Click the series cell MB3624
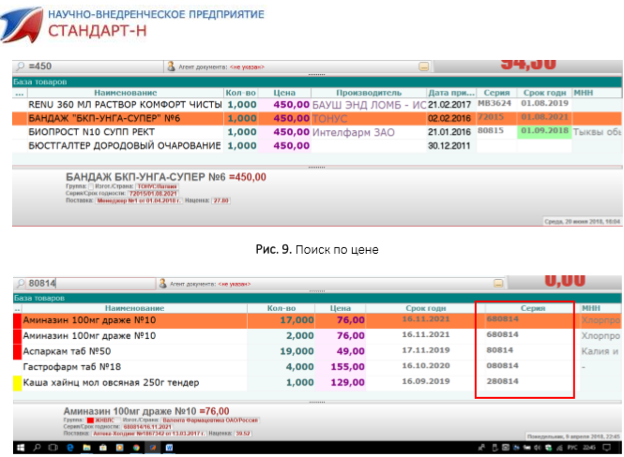Screen dimensions: 624x457 click(495, 103)
